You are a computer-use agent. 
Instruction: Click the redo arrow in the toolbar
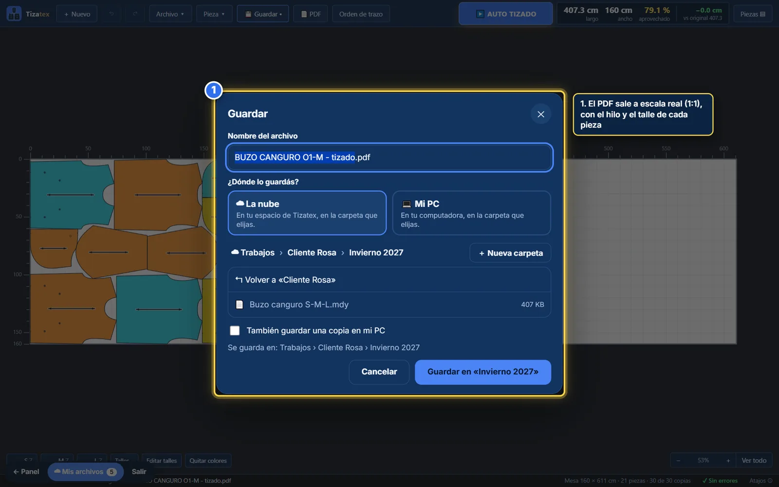click(135, 14)
